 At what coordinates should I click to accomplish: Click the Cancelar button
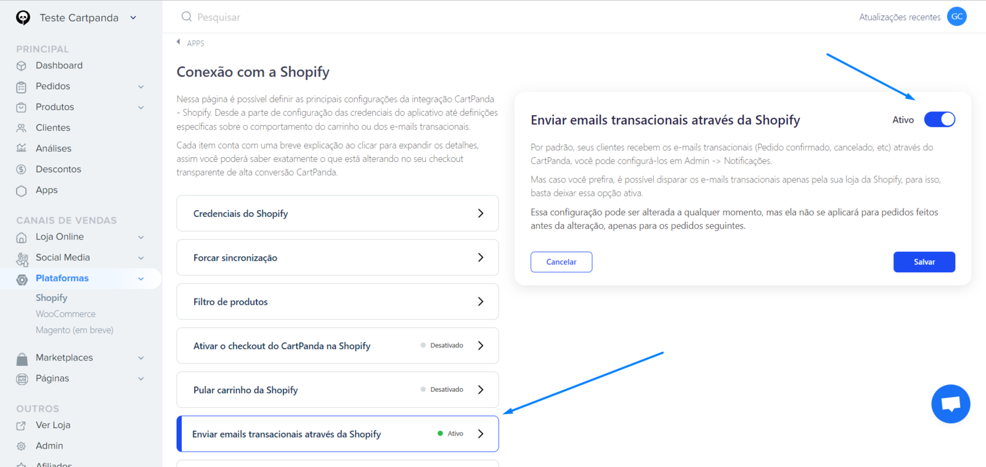(561, 262)
